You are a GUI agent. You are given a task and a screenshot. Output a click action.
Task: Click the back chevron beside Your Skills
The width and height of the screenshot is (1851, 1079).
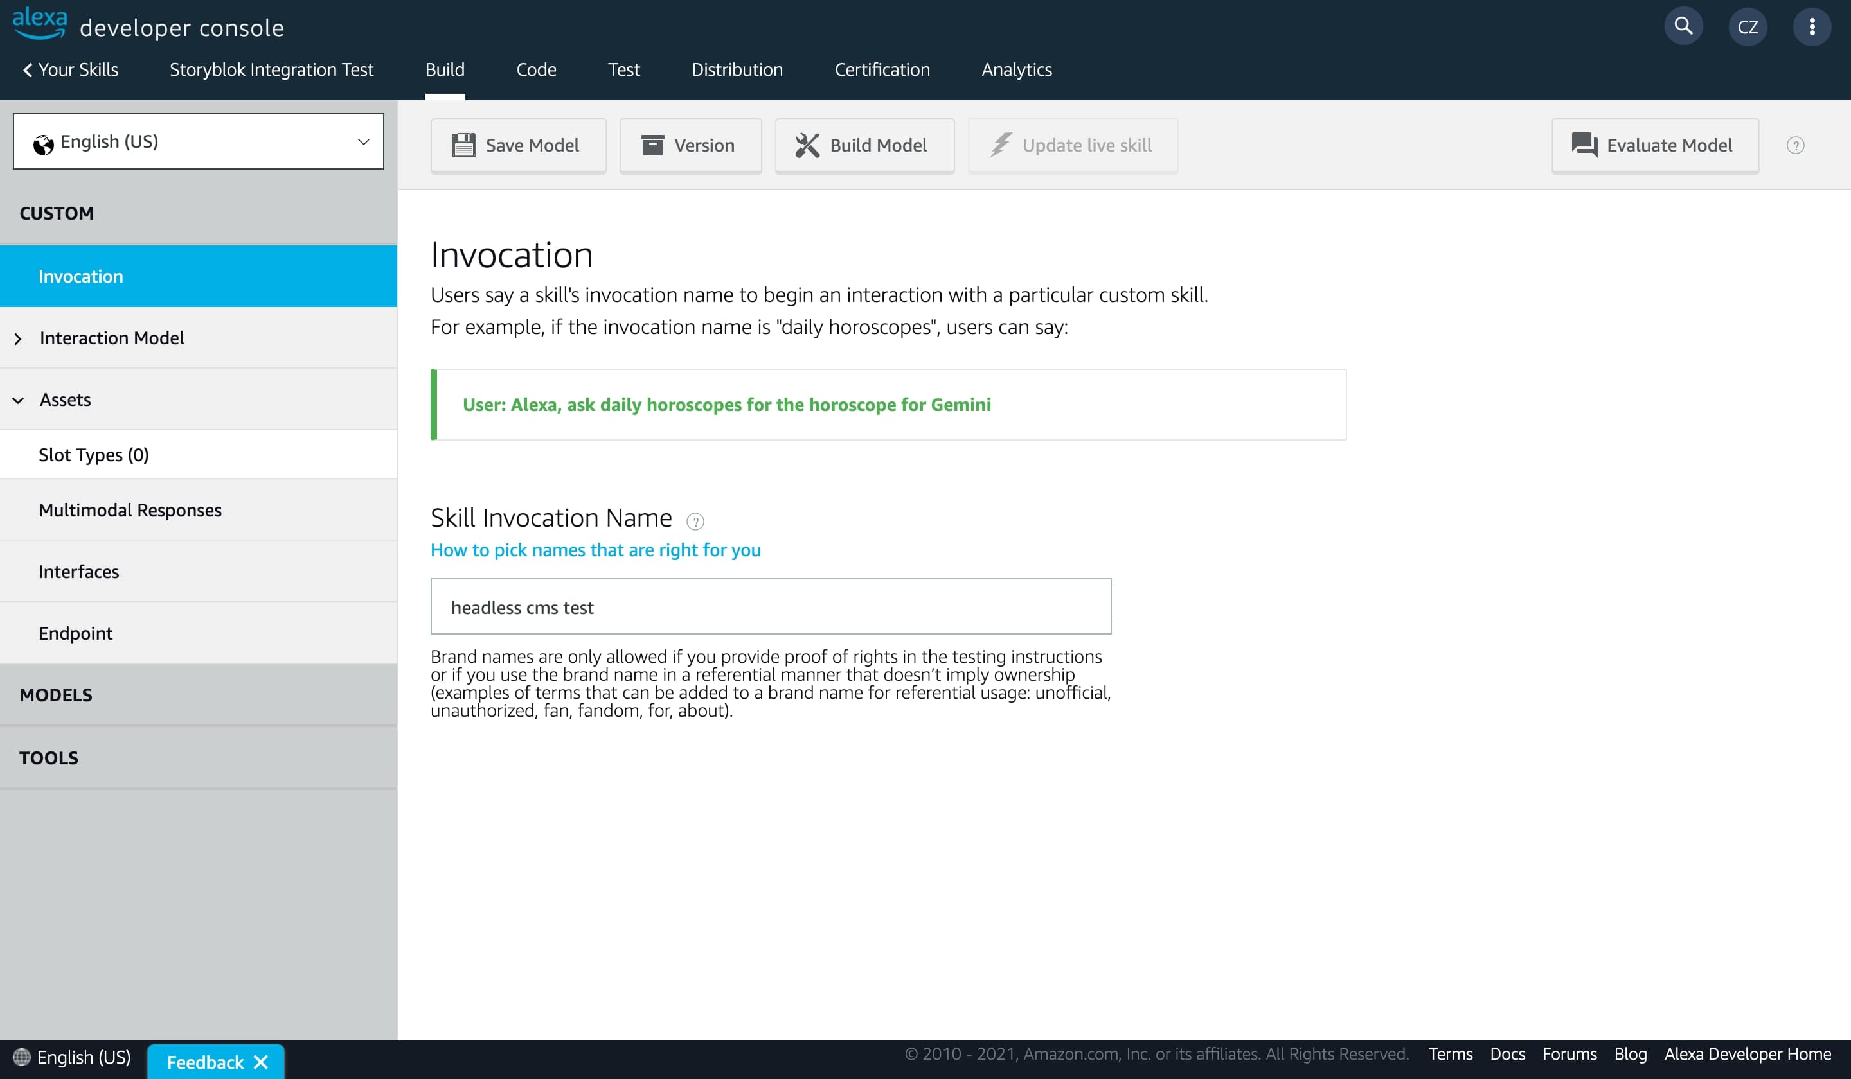28,70
